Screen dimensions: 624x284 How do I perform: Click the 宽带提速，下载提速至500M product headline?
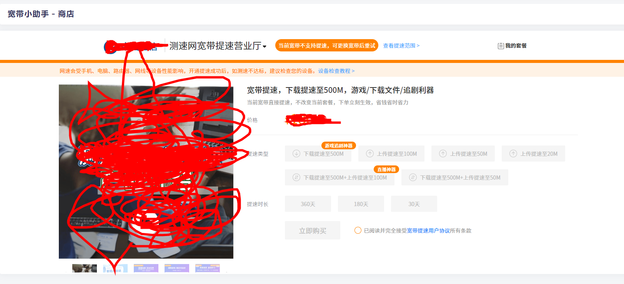point(340,90)
